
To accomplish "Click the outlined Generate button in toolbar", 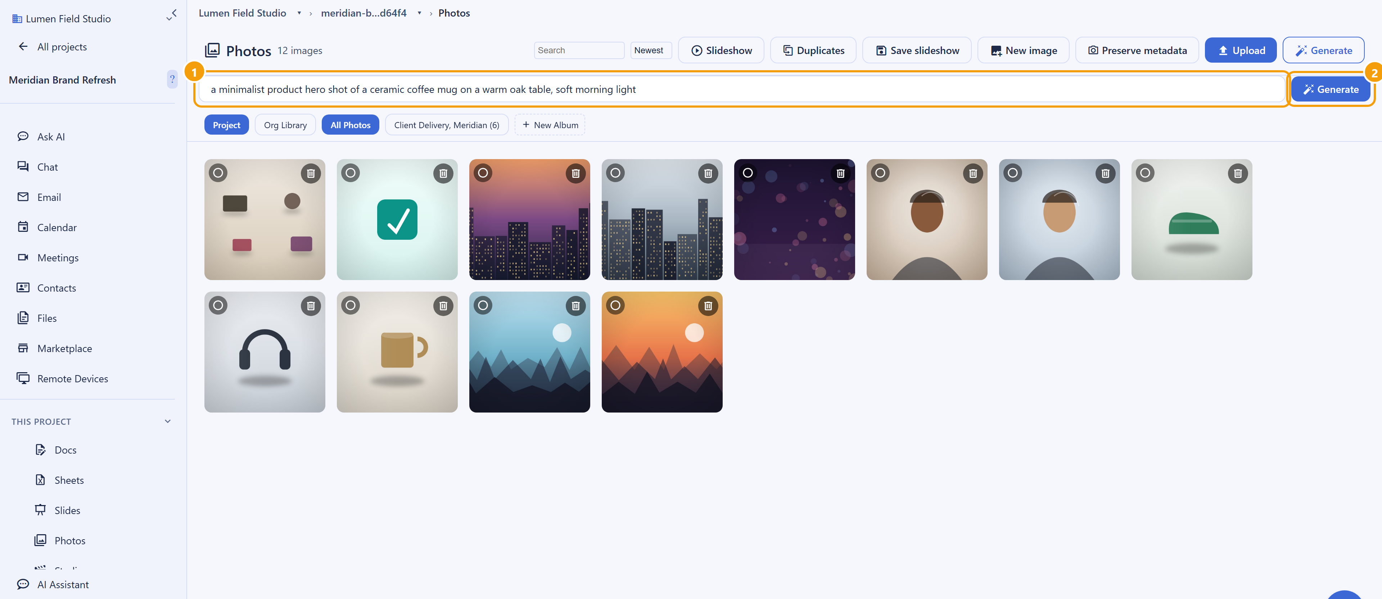I will (1324, 50).
